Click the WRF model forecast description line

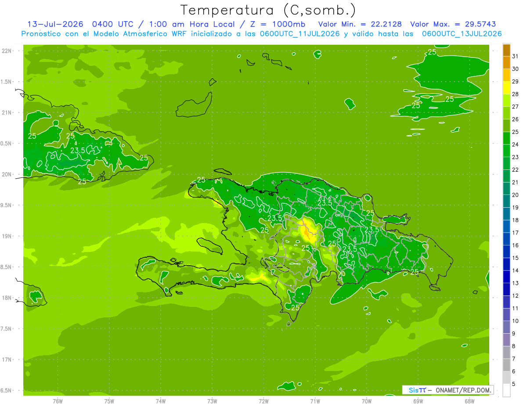(x=262, y=34)
